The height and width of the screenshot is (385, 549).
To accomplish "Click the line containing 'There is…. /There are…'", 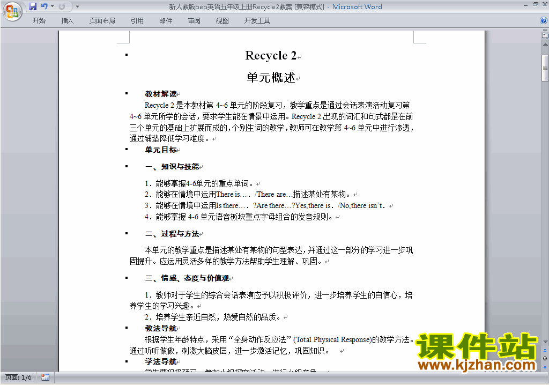I will click(x=248, y=195).
